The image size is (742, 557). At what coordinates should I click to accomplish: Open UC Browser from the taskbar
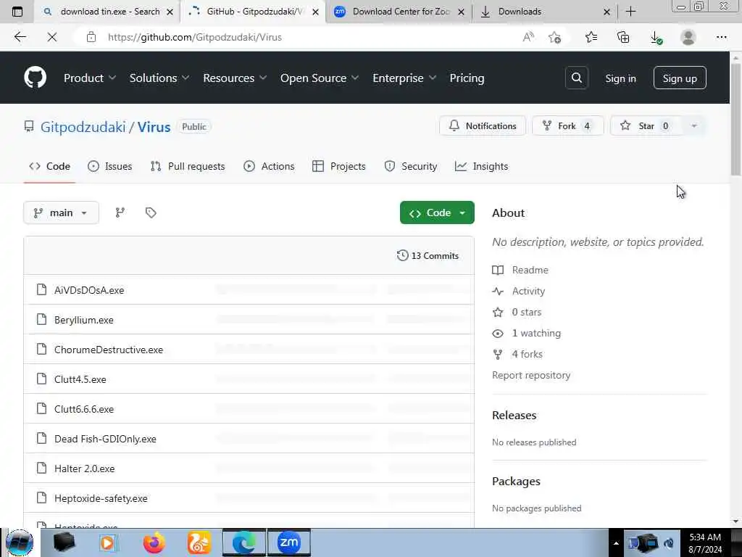(x=199, y=542)
